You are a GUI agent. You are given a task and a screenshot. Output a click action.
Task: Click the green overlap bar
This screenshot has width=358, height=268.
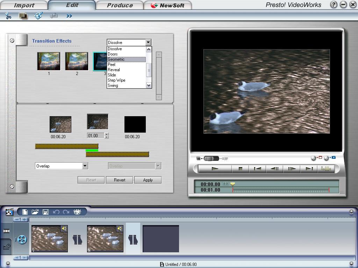point(92,150)
